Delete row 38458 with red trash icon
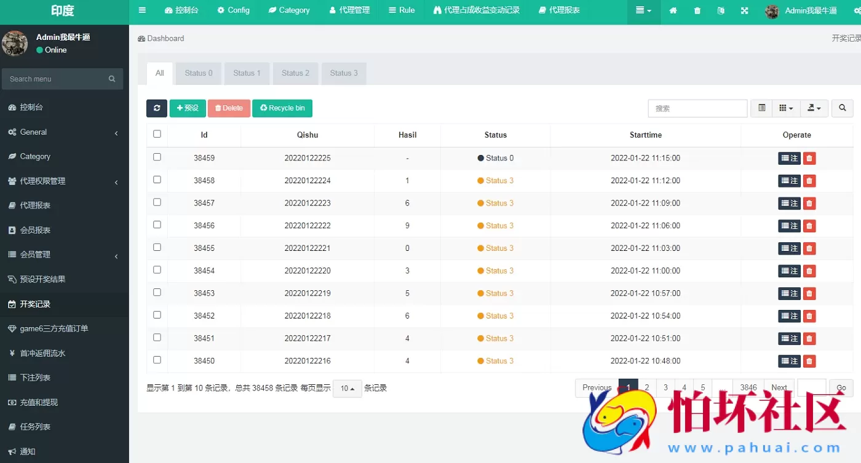The image size is (861, 463). point(809,181)
